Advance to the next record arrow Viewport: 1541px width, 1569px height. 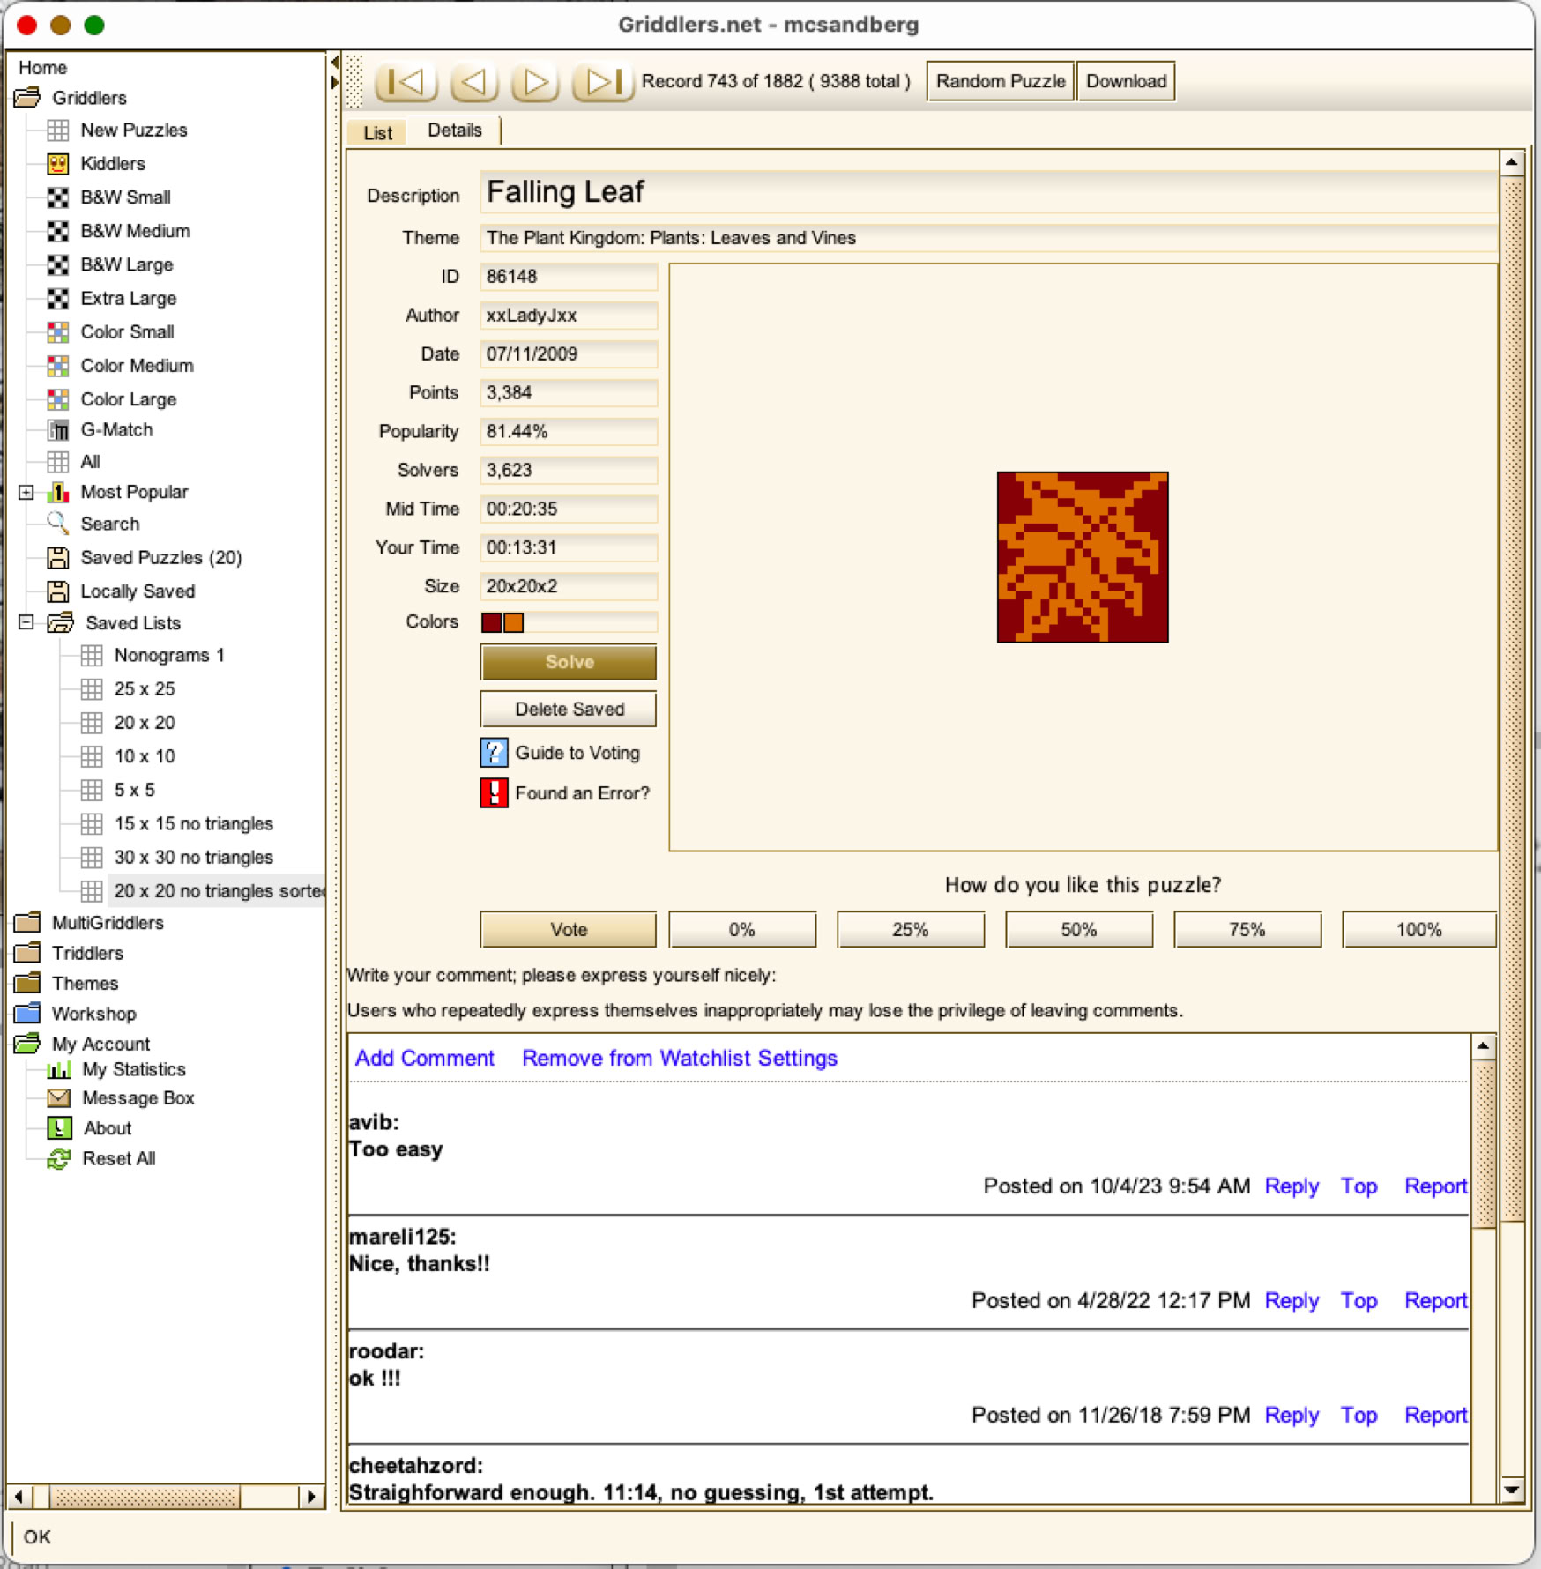(535, 82)
